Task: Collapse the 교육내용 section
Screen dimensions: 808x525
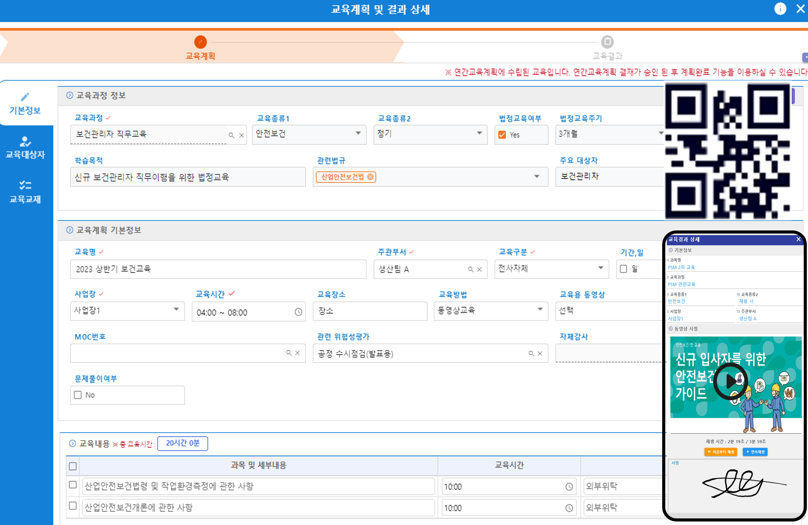Action: point(72,443)
